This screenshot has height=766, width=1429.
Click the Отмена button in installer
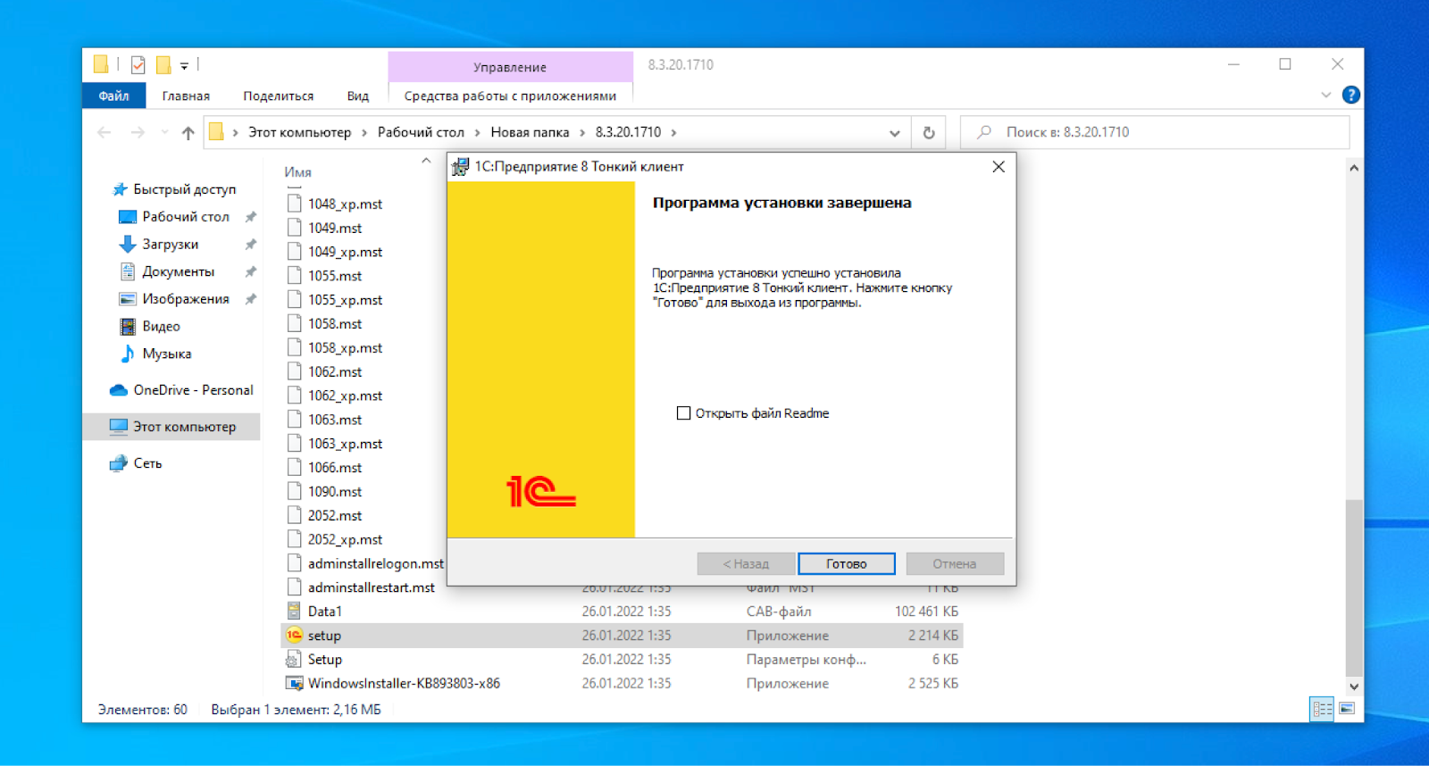click(955, 563)
